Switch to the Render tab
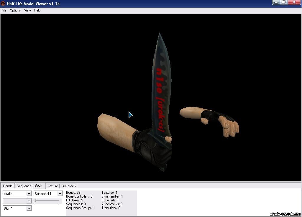The width and height of the screenshot is (302, 217). tap(8, 186)
